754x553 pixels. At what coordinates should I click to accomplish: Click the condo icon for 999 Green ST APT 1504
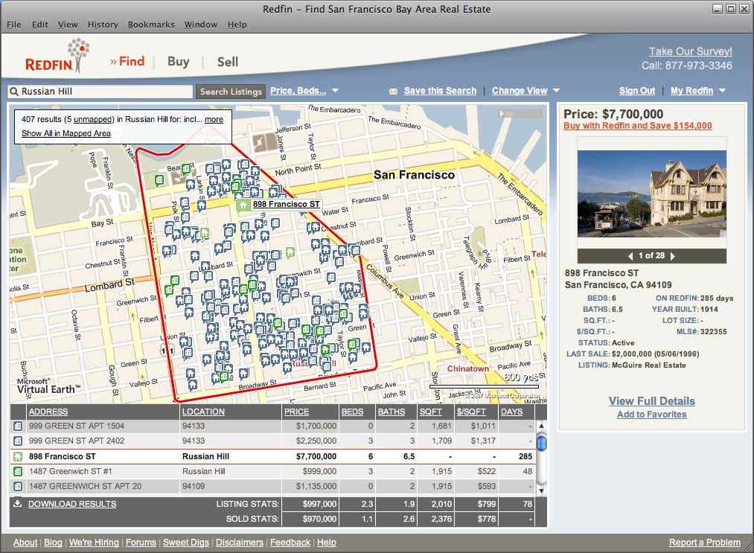18,426
